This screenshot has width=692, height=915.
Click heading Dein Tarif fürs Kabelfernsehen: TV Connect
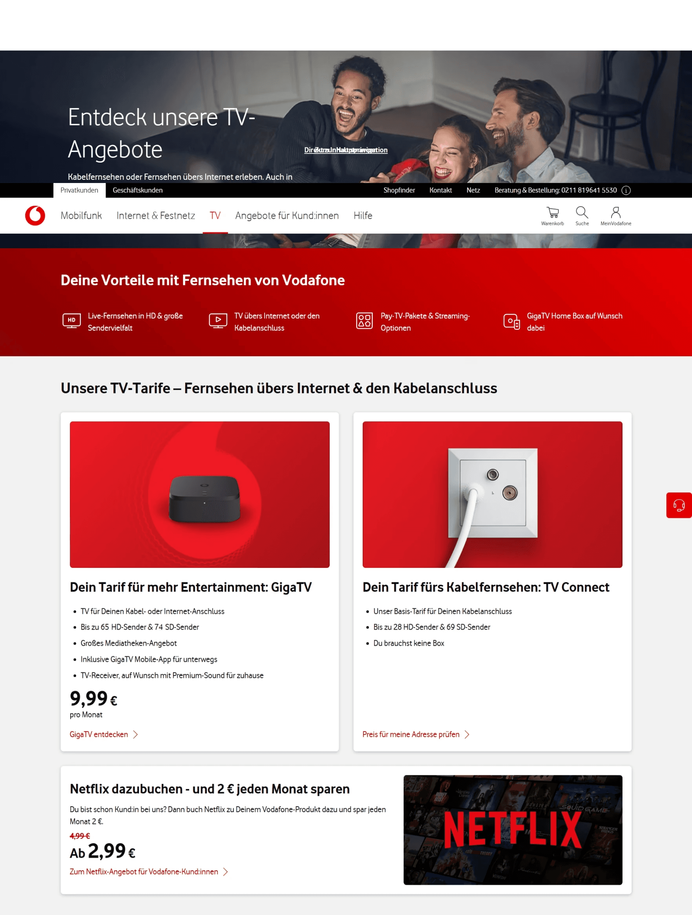point(486,587)
